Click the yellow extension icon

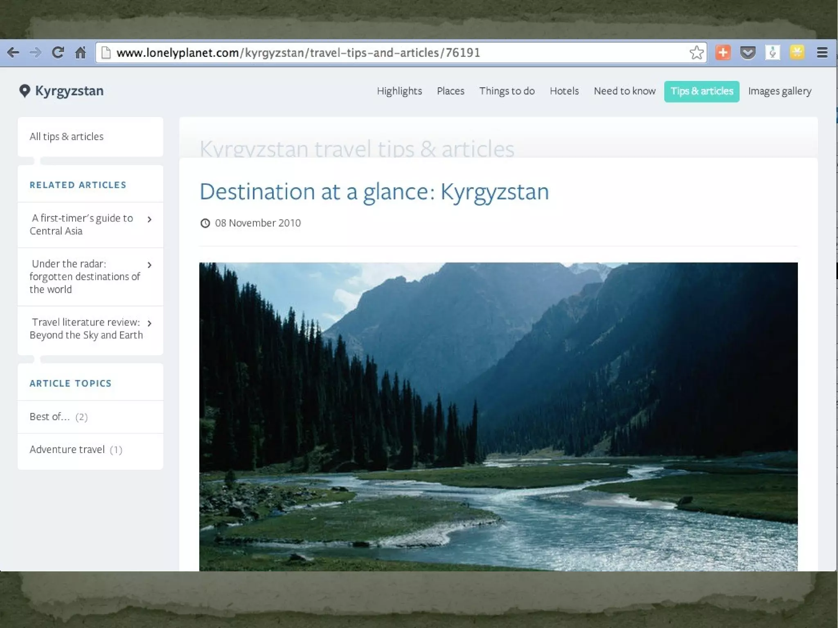(x=797, y=53)
